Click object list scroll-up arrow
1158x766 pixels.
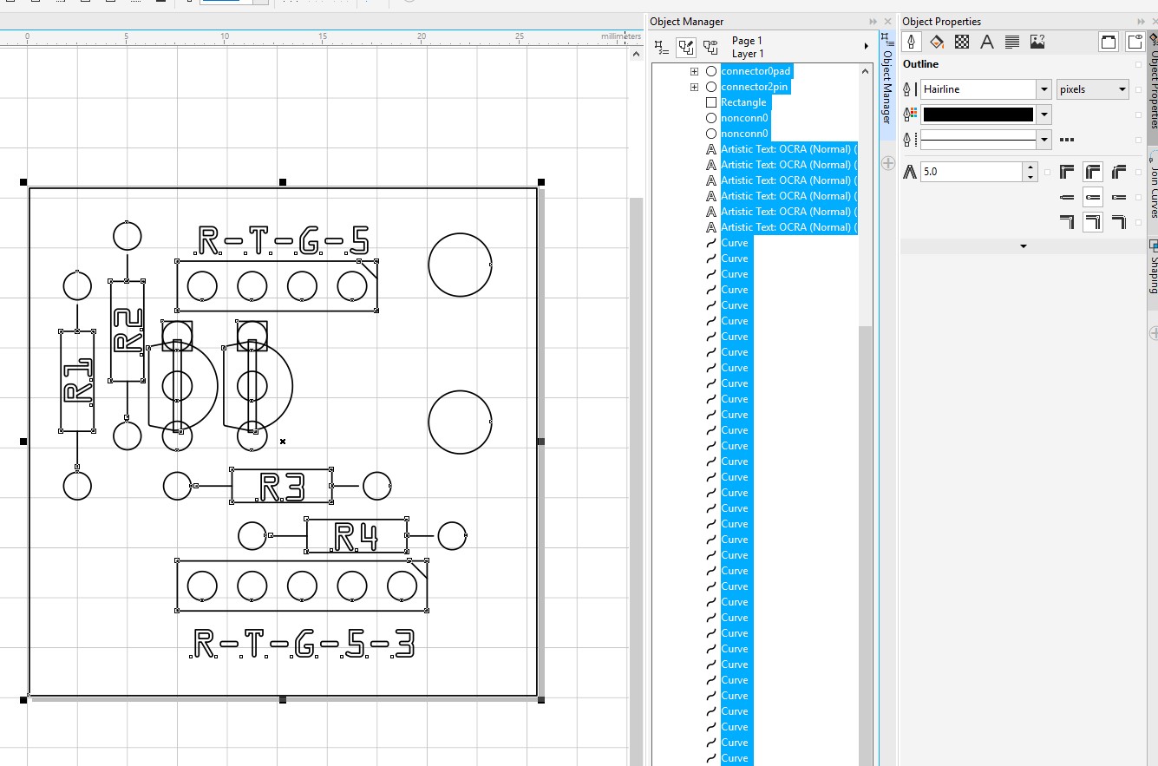click(865, 71)
